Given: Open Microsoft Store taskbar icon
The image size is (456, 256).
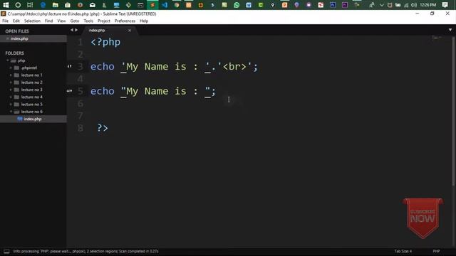Looking at the screenshot, I should (68, 5).
